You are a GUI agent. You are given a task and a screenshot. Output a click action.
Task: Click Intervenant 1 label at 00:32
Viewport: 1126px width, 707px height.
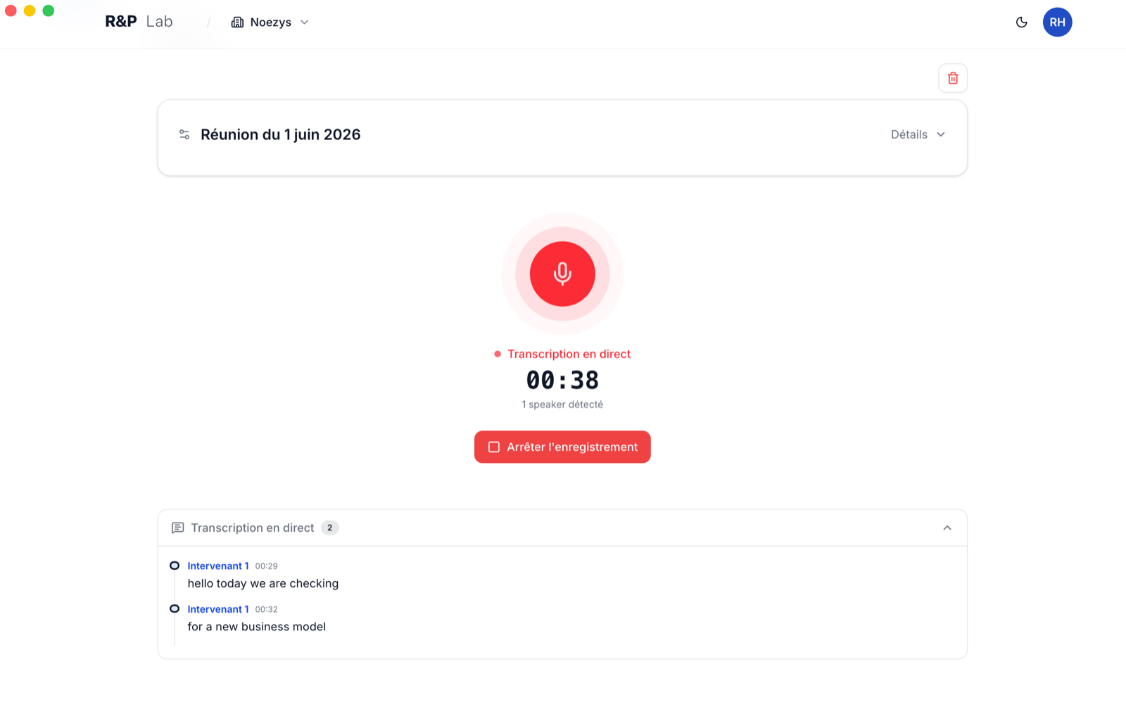[x=218, y=609]
